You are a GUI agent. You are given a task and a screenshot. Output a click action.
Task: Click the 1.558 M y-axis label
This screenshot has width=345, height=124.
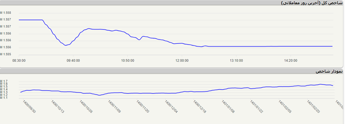(x=6, y=13)
